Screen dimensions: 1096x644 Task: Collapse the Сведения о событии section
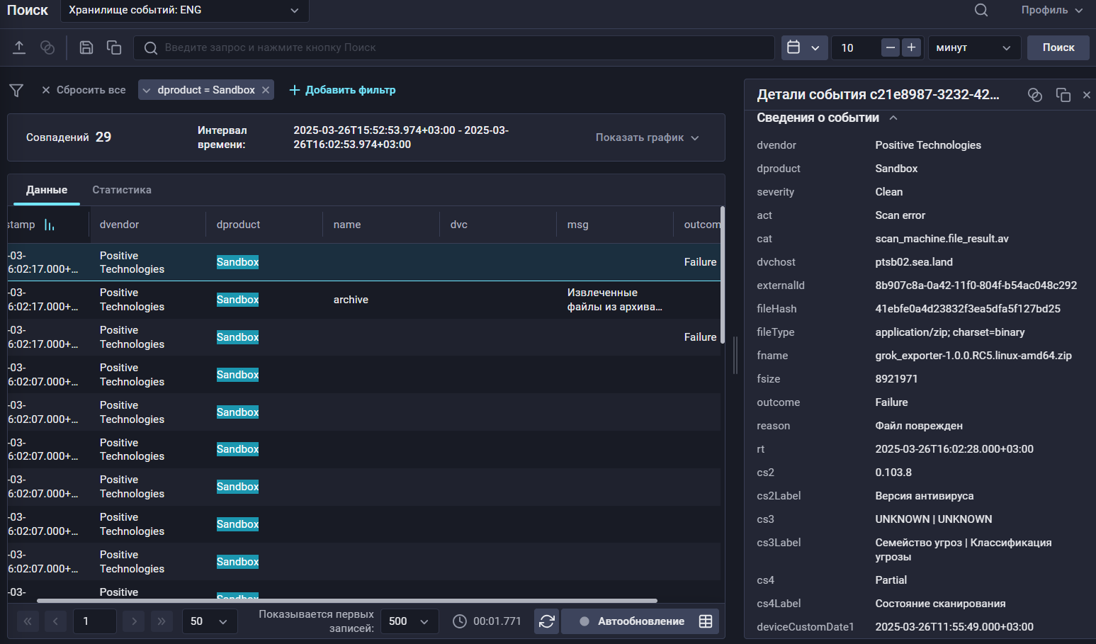pyautogui.click(x=893, y=118)
